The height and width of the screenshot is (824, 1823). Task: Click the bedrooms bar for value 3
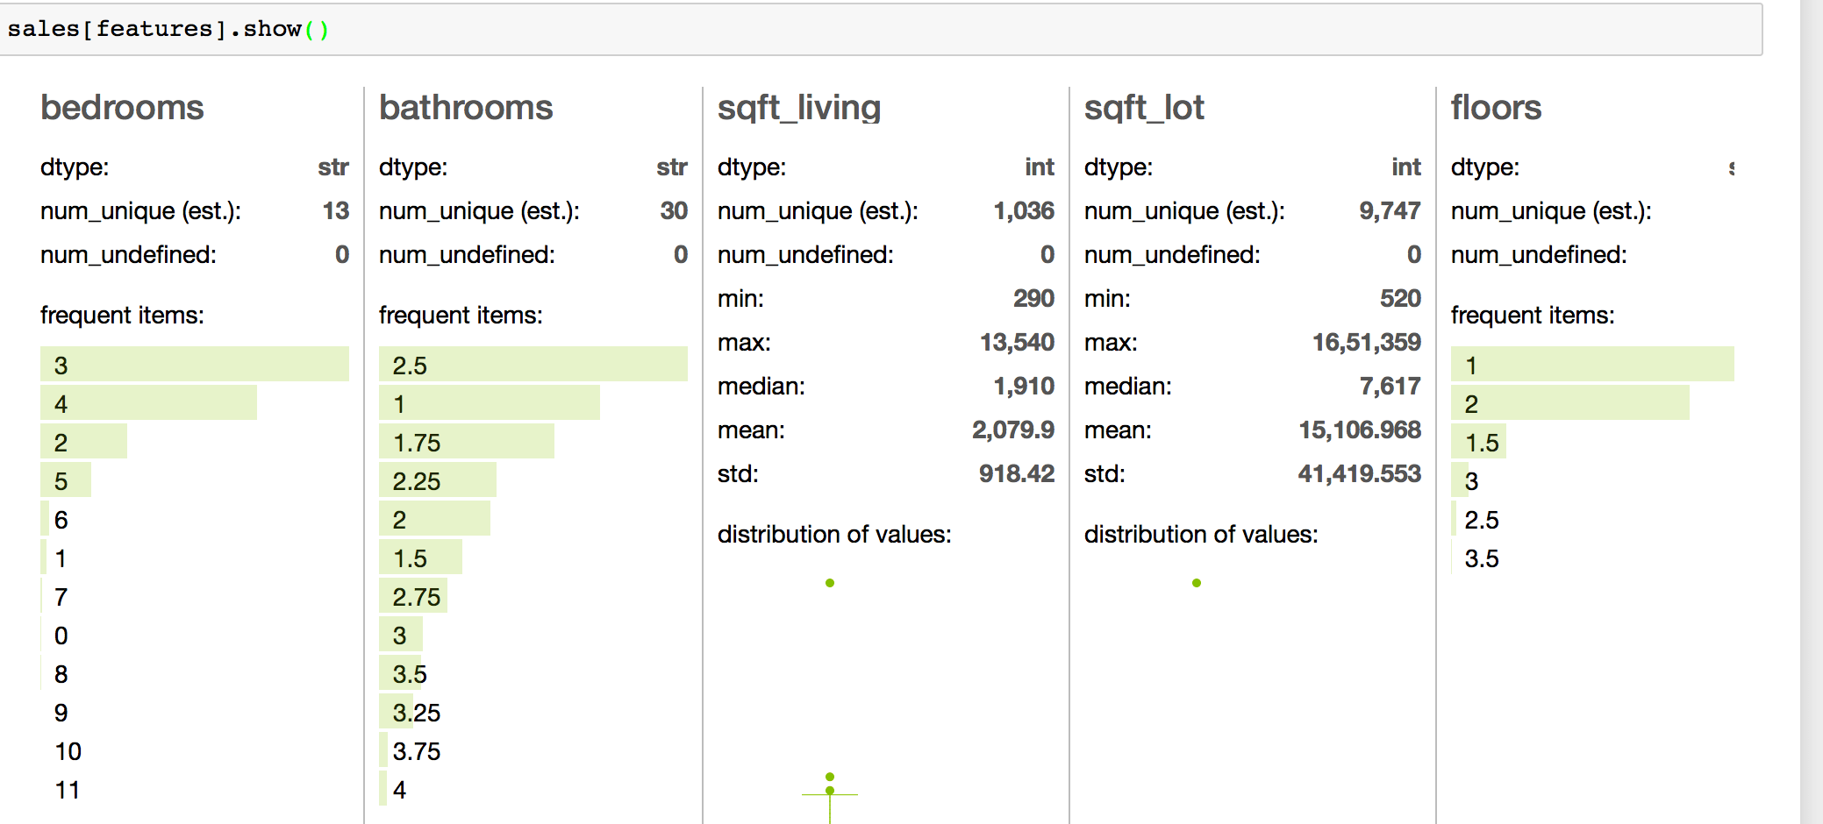(195, 364)
